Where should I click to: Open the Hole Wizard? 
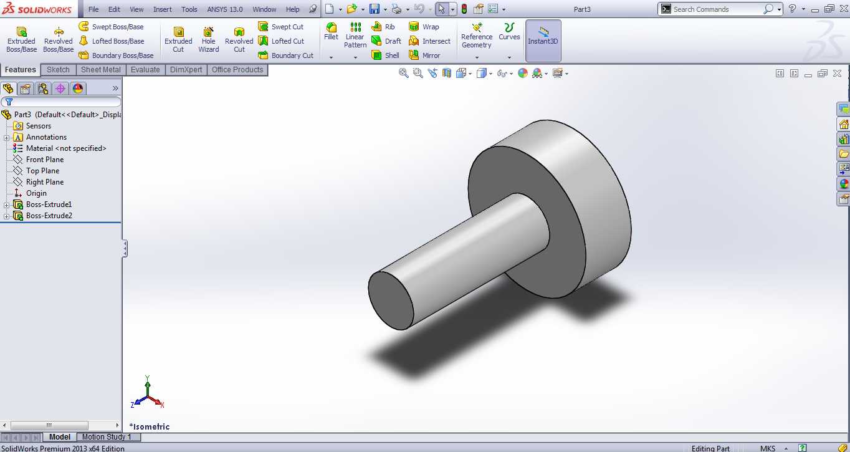point(209,40)
